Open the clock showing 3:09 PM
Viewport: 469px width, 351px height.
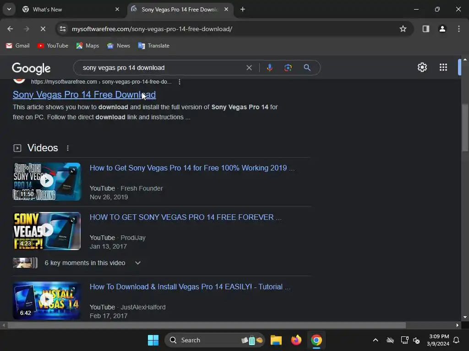438,340
